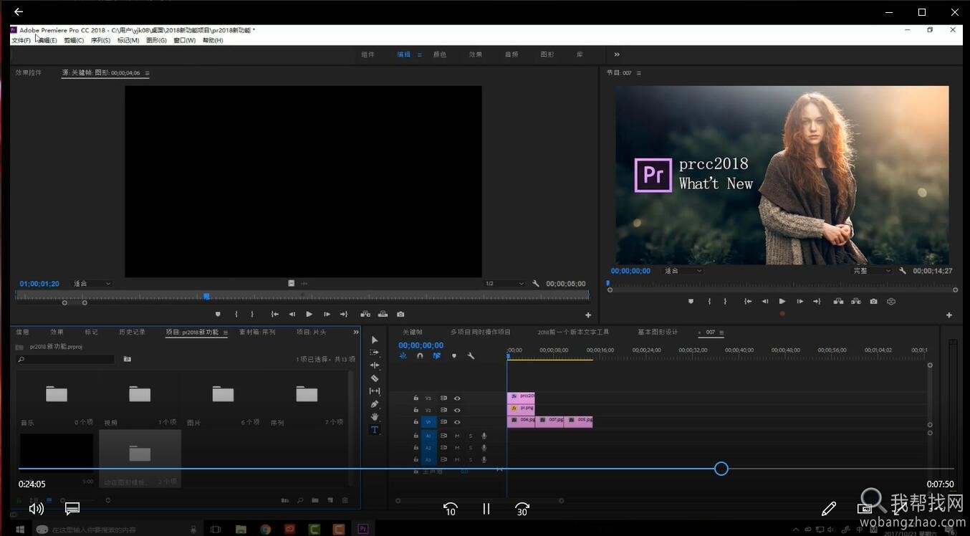Open Program monitor zoom level dropdown

(x=683, y=271)
